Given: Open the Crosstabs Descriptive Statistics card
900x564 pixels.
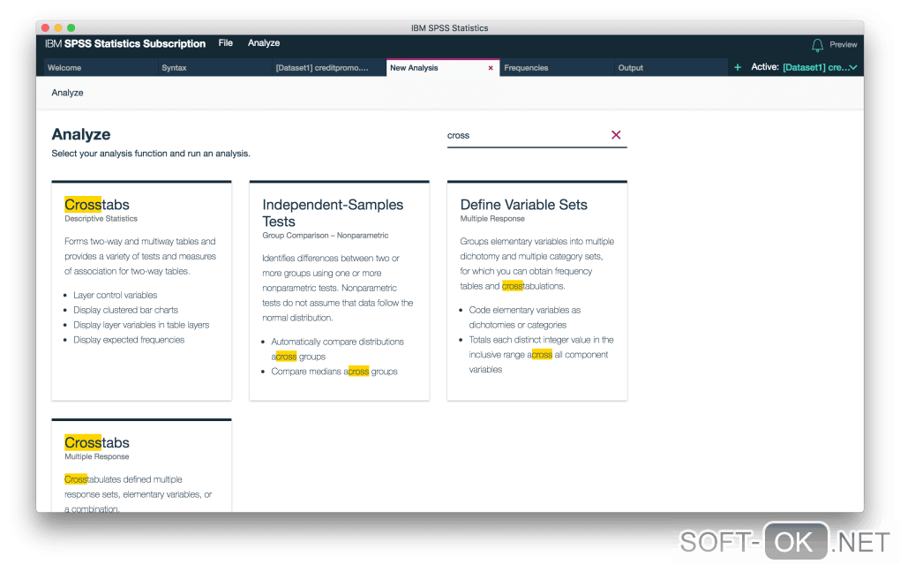Looking at the screenshot, I should tap(141, 290).
